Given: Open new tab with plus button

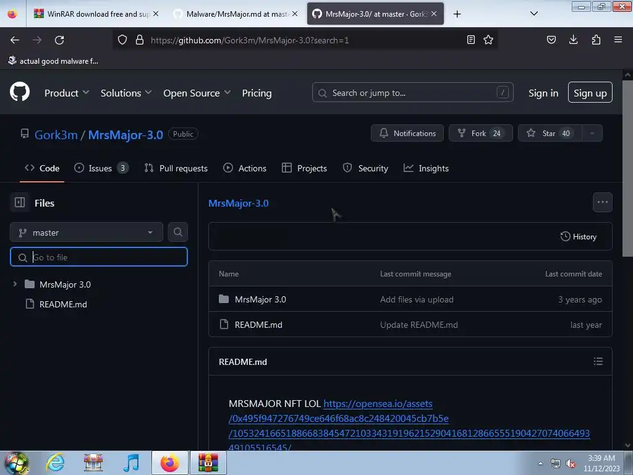Looking at the screenshot, I should pyautogui.click(x=457, y=14).
